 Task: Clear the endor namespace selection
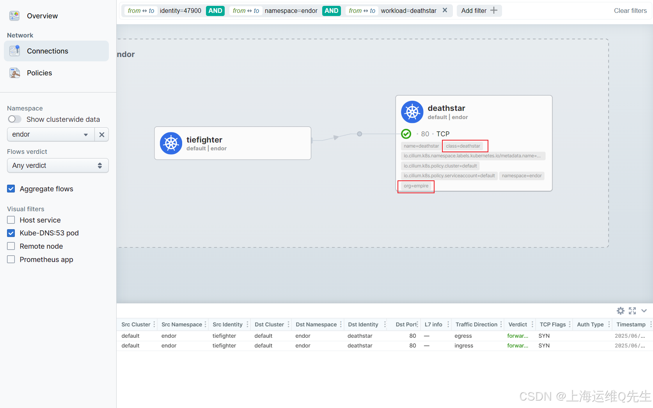102,135
